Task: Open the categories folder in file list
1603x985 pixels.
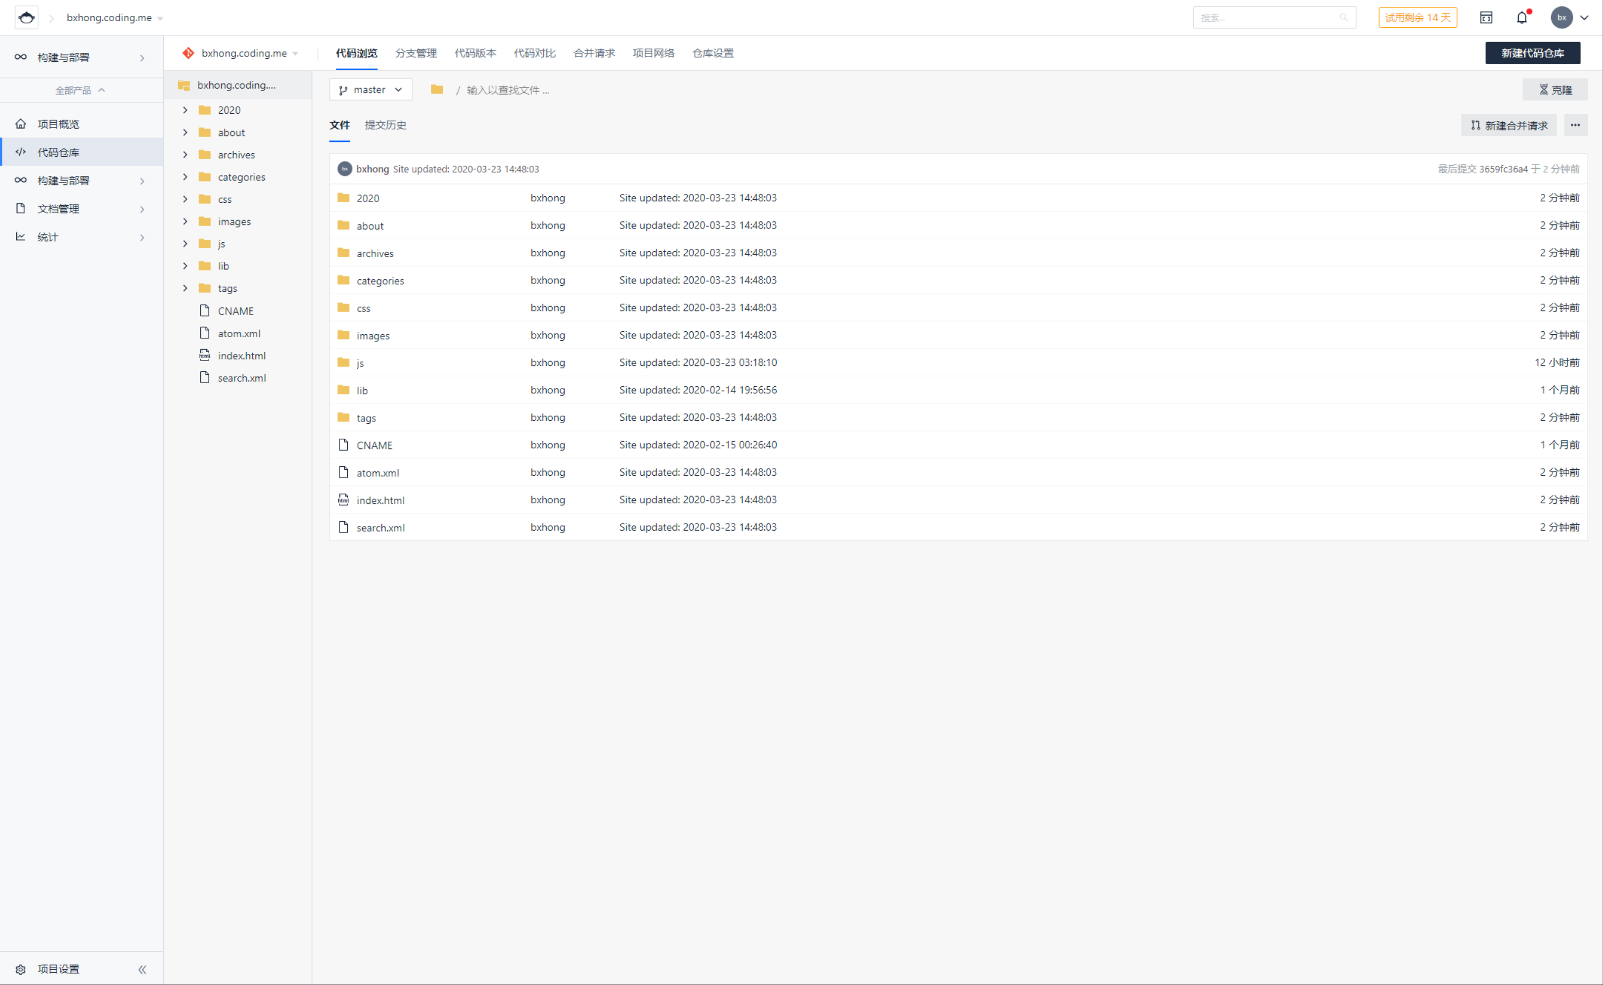Action: tap(380, 280)
